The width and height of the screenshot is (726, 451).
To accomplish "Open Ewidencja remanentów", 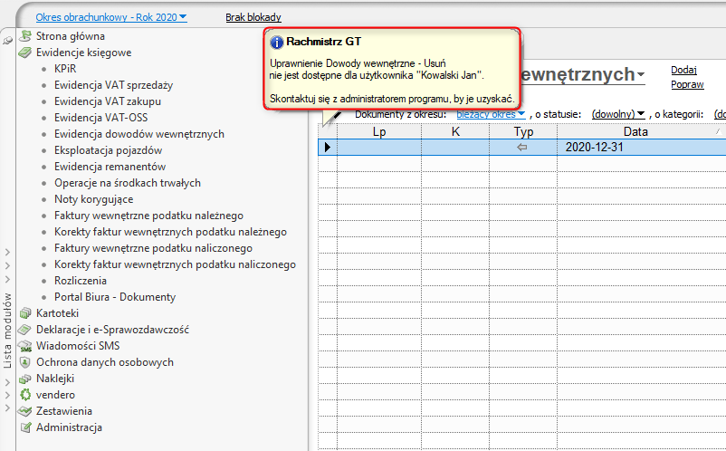I will tap(110, 167).
